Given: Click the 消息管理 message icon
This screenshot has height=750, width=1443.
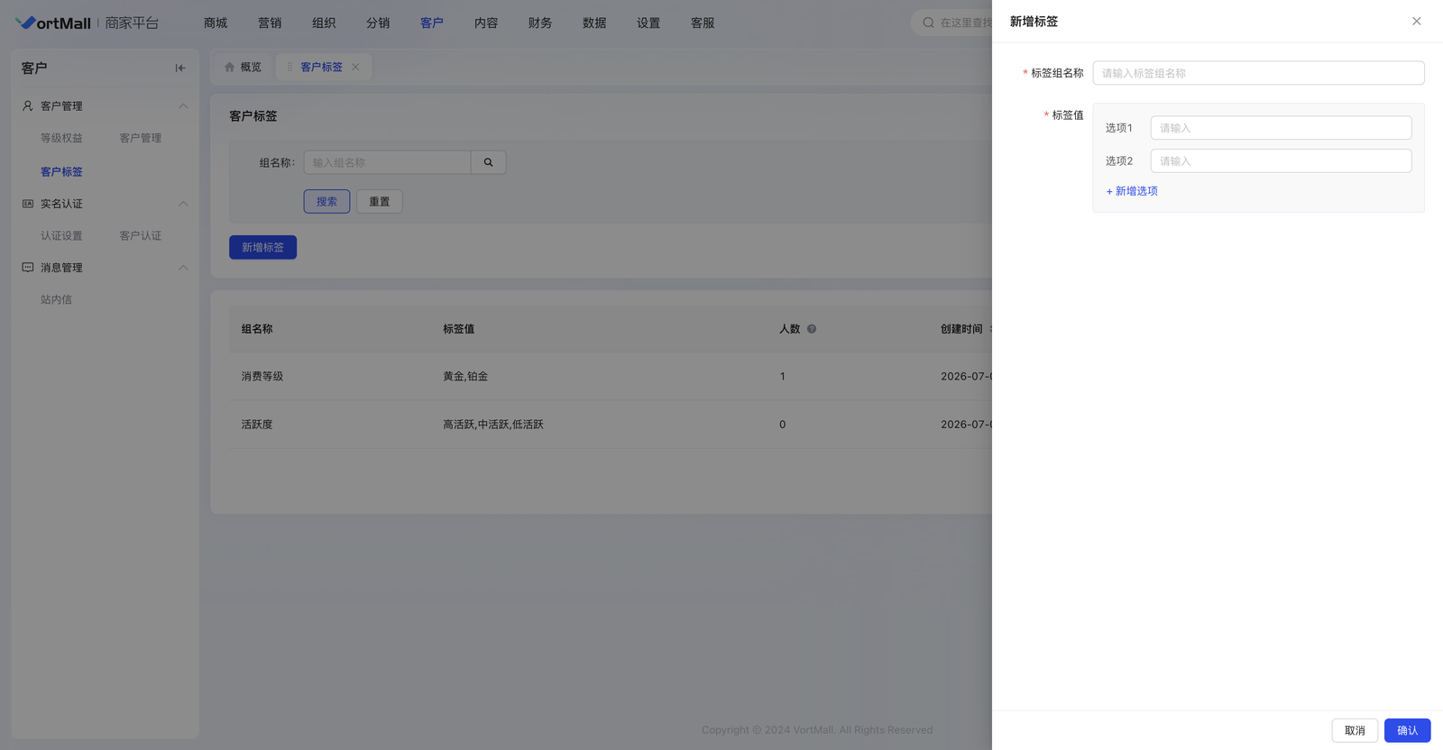Looking at the screenshot, I should [28, 268].
